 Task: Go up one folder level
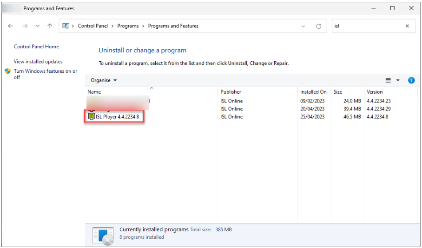(x=50, y=26)
